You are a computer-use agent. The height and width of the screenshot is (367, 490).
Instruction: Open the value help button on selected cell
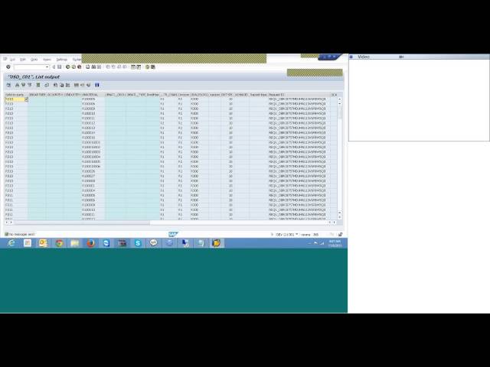click(x=26, y=99)
